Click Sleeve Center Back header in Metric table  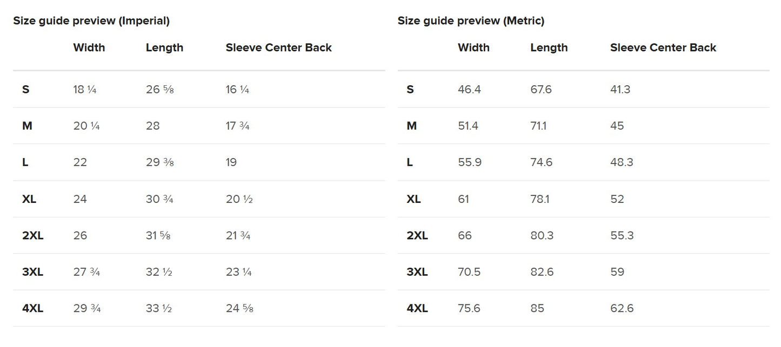point(663,47)
